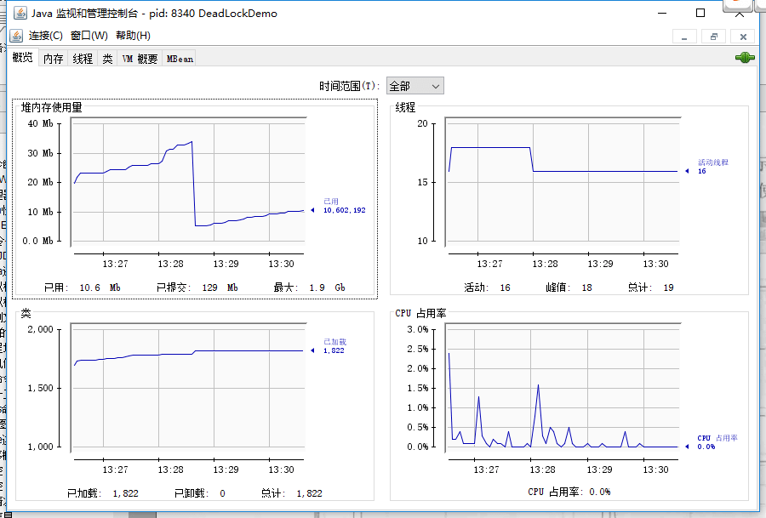This screenshot has height=518, width=766.
Task: Select the 类 tab
Action: tap(107, 59)
